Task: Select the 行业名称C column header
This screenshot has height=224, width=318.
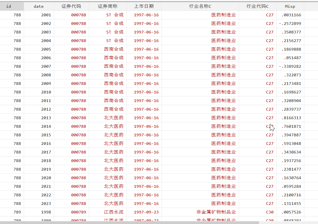Action: click(200, 6)
